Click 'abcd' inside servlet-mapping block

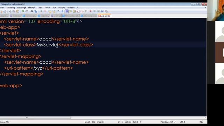45,62
